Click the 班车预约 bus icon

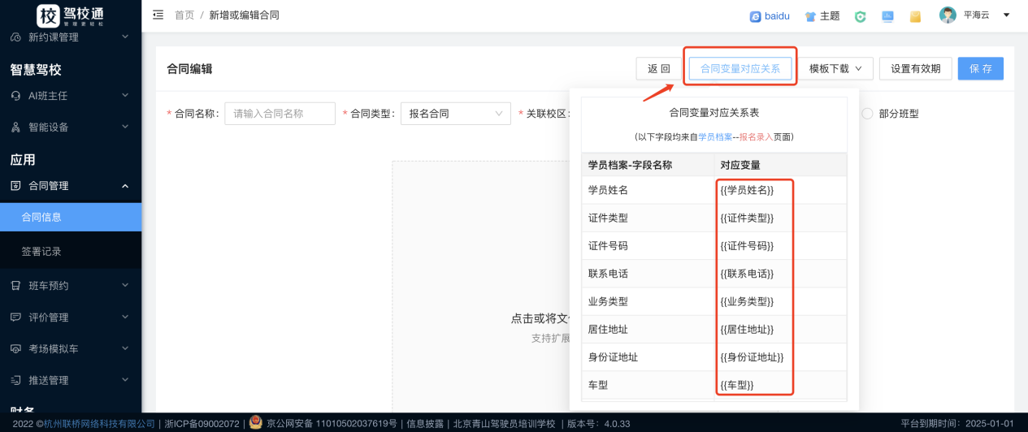(x=15, y=286)
